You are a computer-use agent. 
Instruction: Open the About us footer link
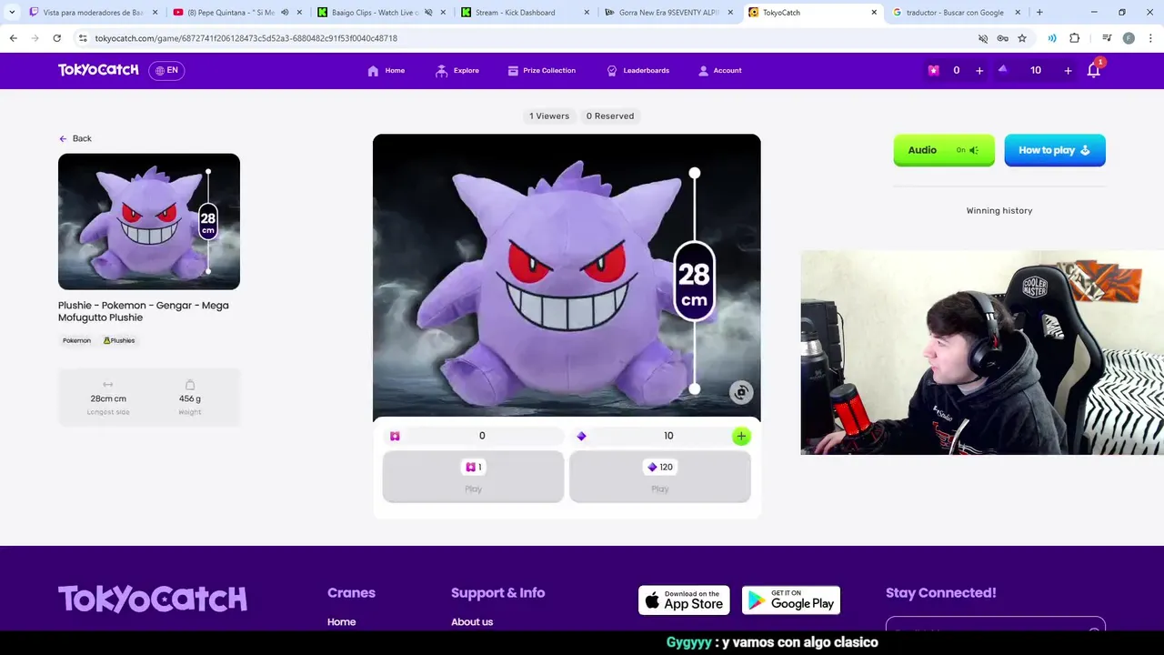[x=472, y=622]
